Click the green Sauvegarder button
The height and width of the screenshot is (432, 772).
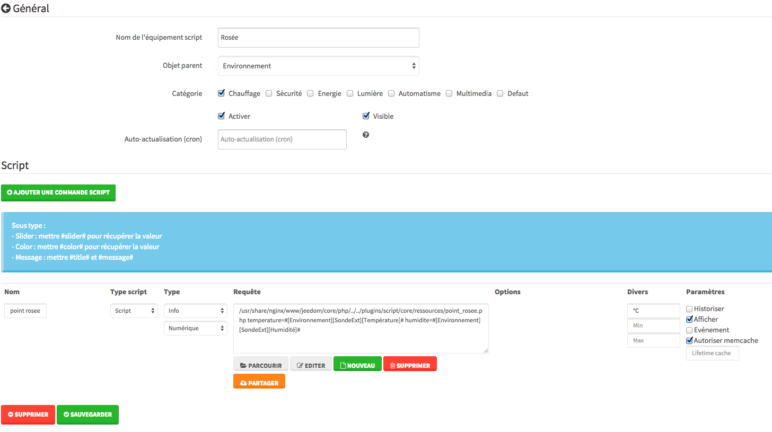[x=87, y=415]
